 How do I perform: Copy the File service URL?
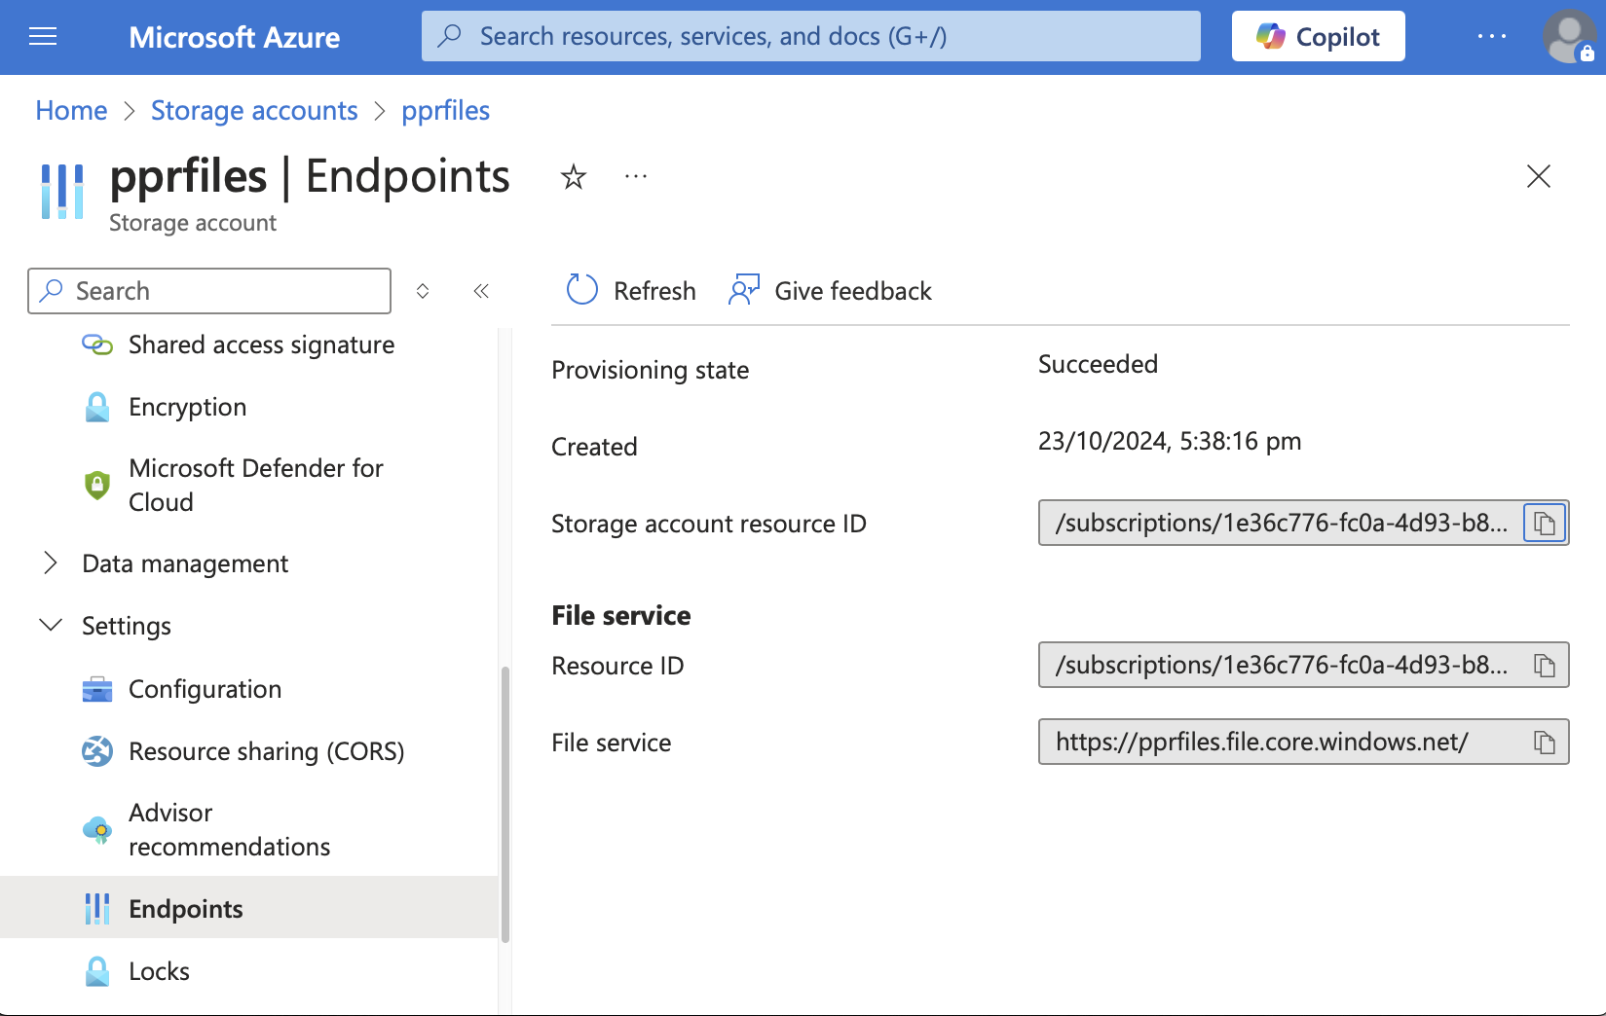tap(1544, 743)
